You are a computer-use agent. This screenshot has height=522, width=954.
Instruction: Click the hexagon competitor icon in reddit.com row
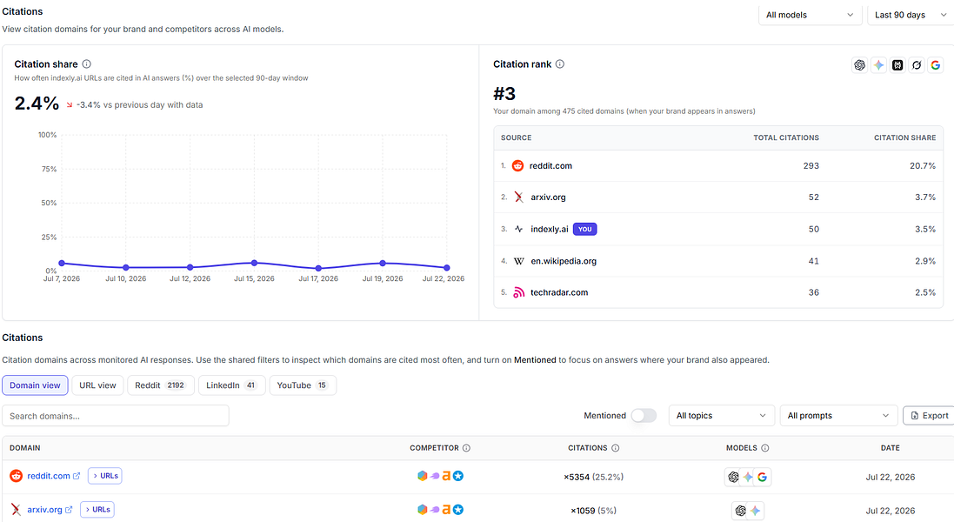tap(423, 476)
